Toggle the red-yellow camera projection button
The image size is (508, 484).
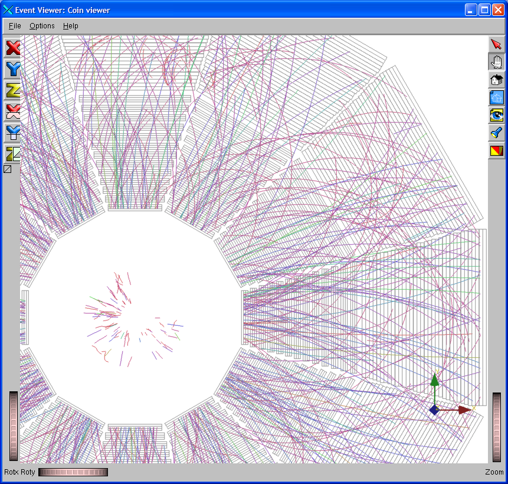496,151
